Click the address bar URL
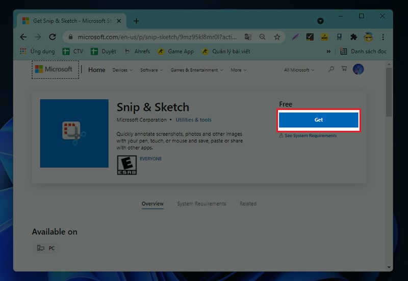408x281 pixels. click(x=157, y=37)
